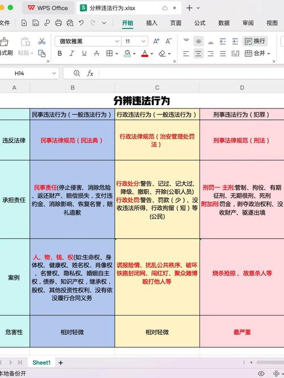This screenshot has width=284, height=378.
Task: Toggle the 换行 wrap text button
Action: pos(255,41)
